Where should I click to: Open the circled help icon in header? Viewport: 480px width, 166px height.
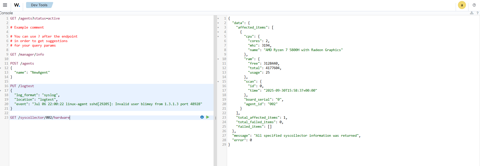pyautogui.click(x=474, y=5)
